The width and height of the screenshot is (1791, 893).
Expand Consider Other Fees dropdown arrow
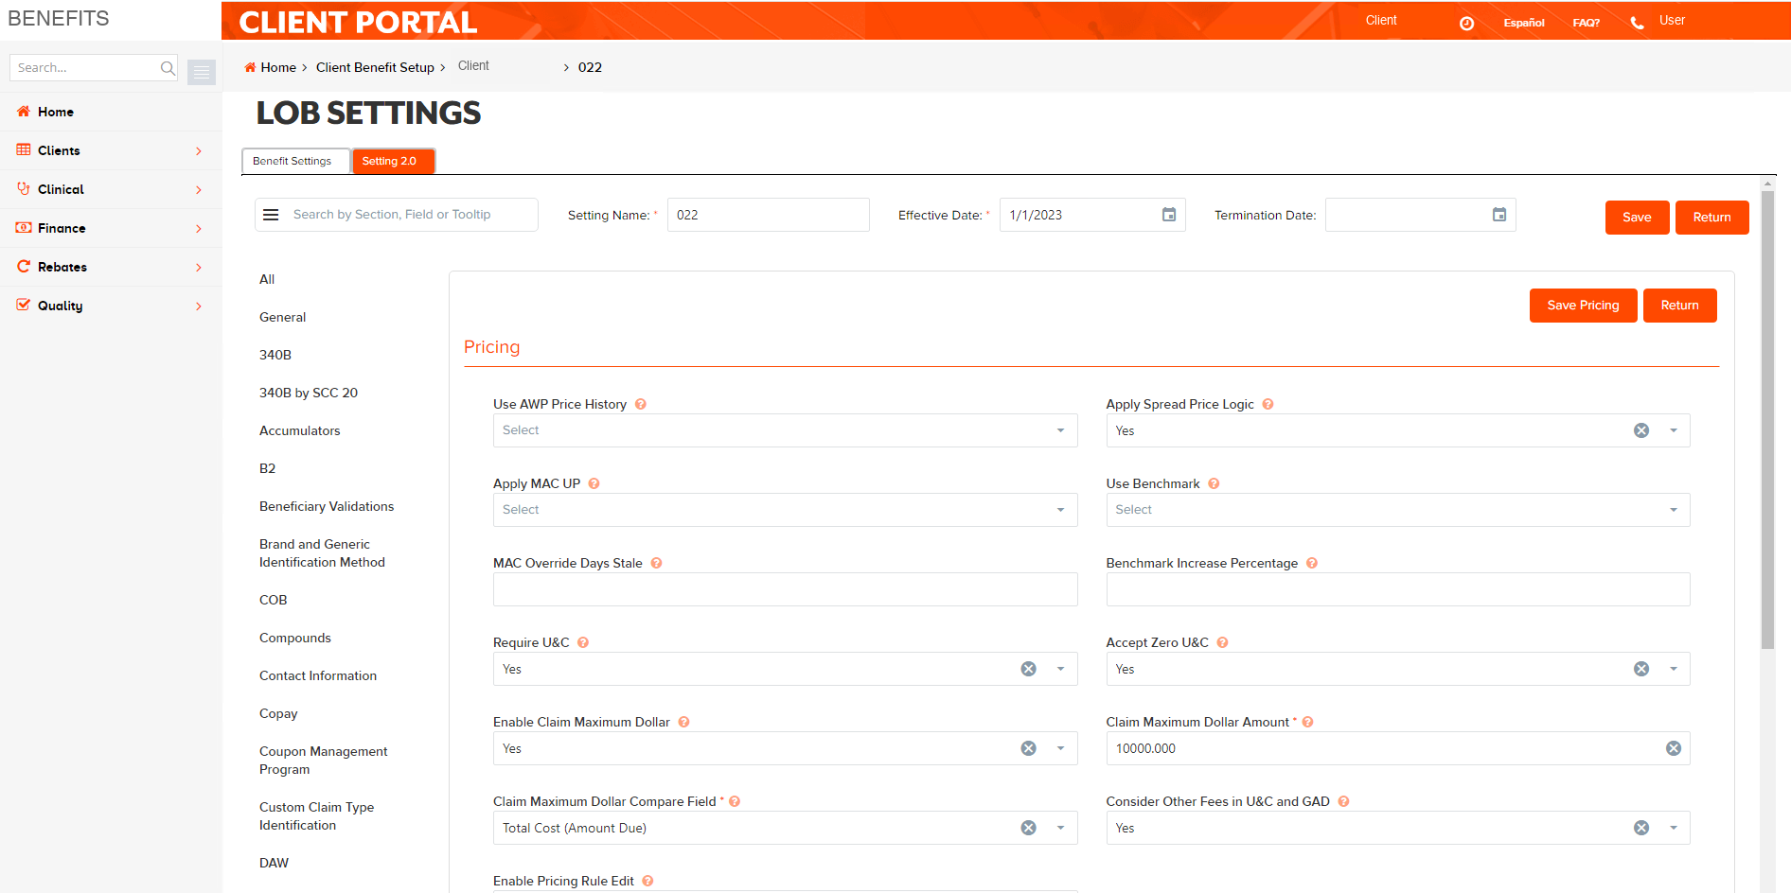(1674, 828)
